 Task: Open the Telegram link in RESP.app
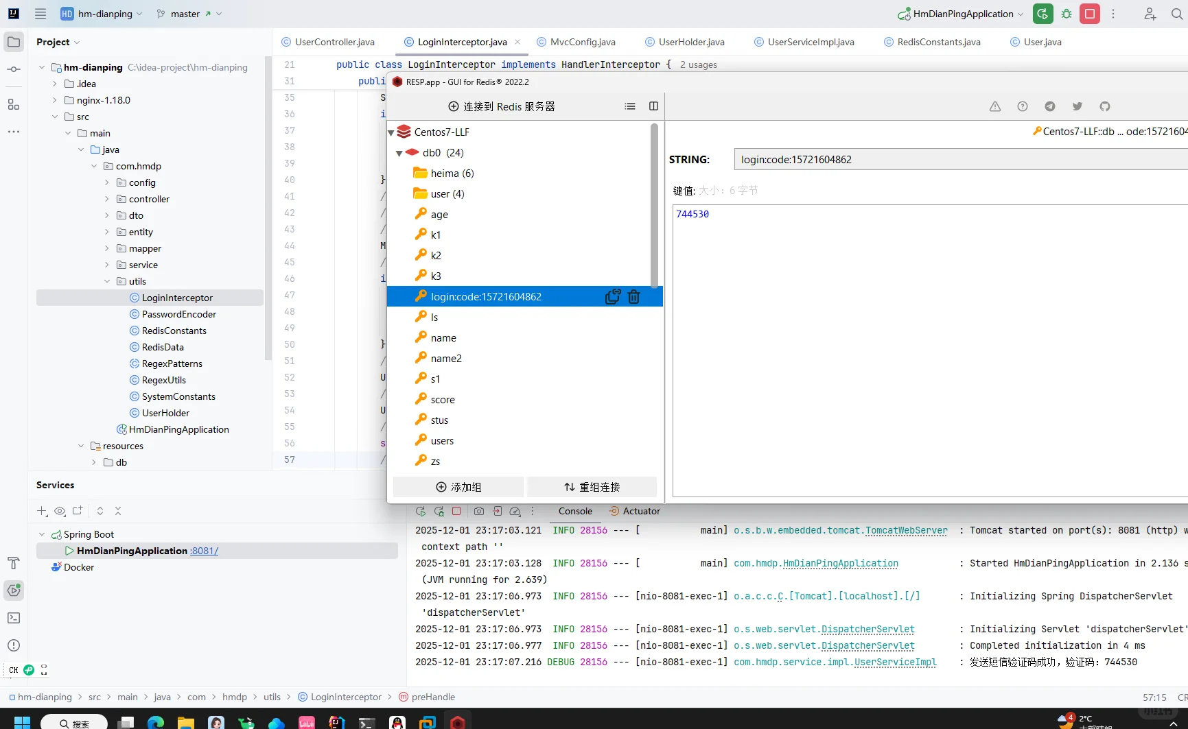tap(1050, 106)
